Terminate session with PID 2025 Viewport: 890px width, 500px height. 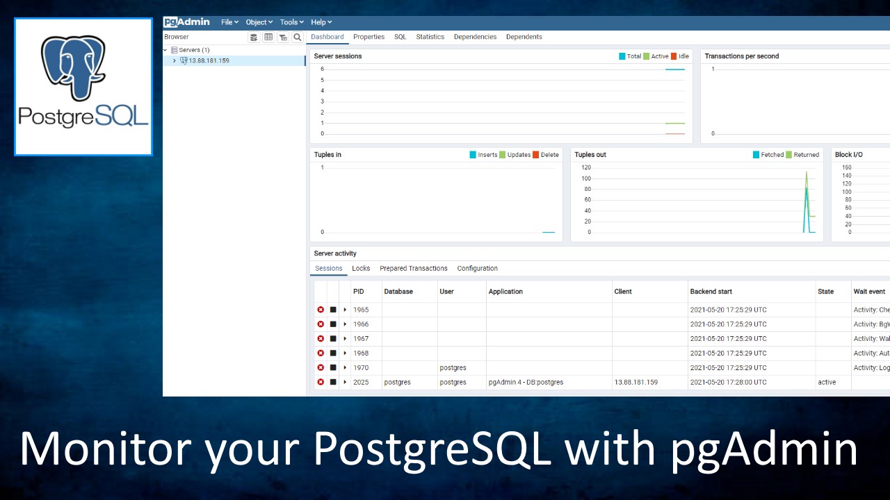(x=321, y=383)
